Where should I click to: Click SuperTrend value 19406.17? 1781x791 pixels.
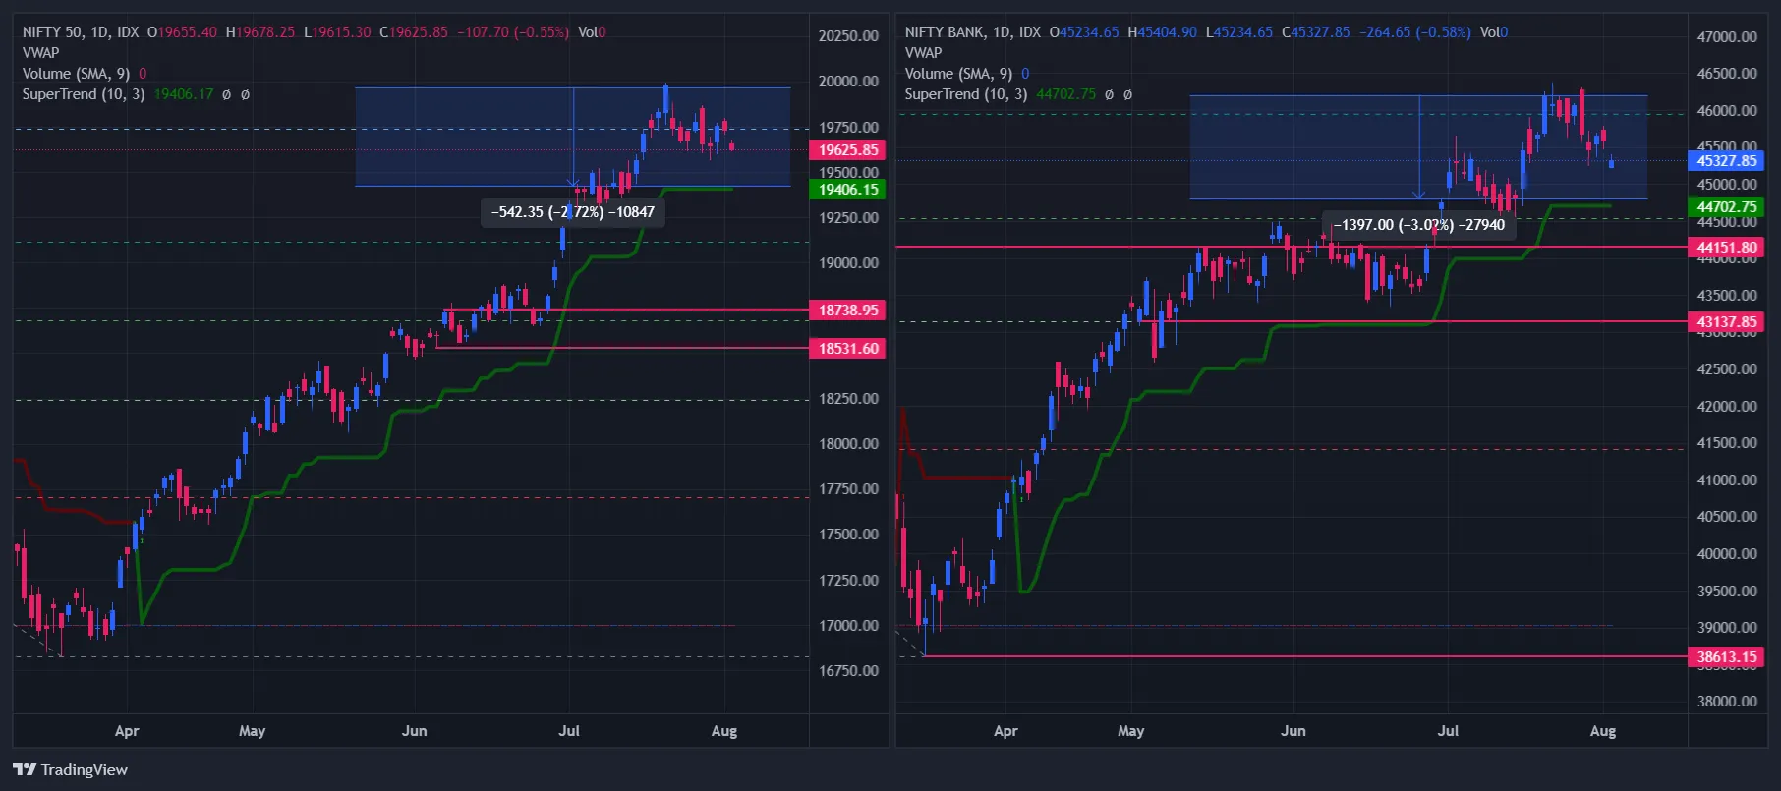coord(184,94)
